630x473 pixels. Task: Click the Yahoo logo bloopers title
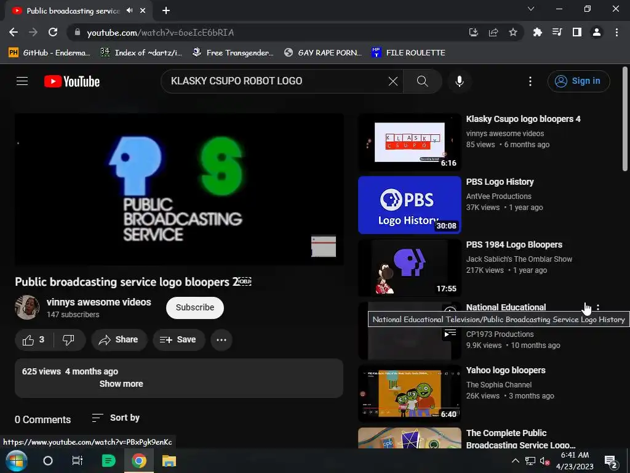(506, 370)
